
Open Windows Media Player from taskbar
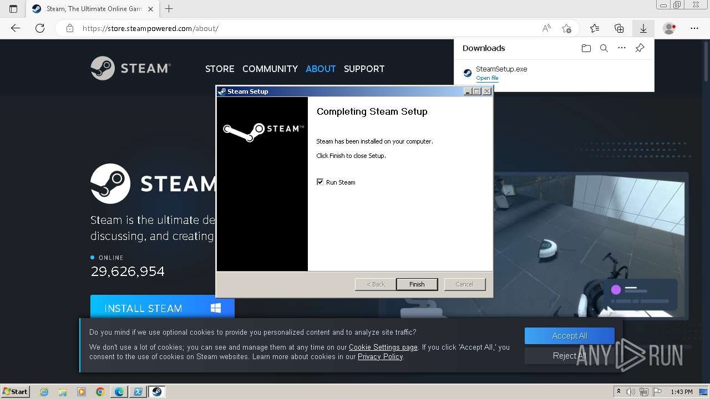[x=82, y=392]
